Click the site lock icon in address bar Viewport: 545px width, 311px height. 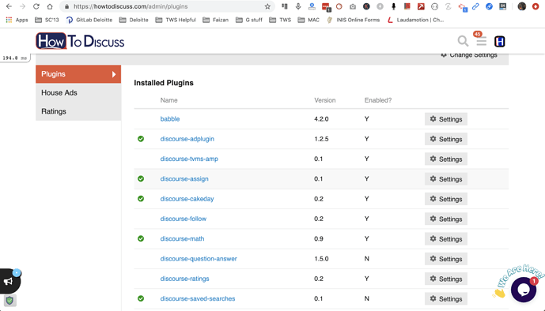[66, 6]
